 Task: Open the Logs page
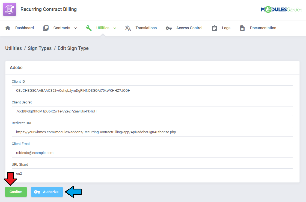(226, 28)
